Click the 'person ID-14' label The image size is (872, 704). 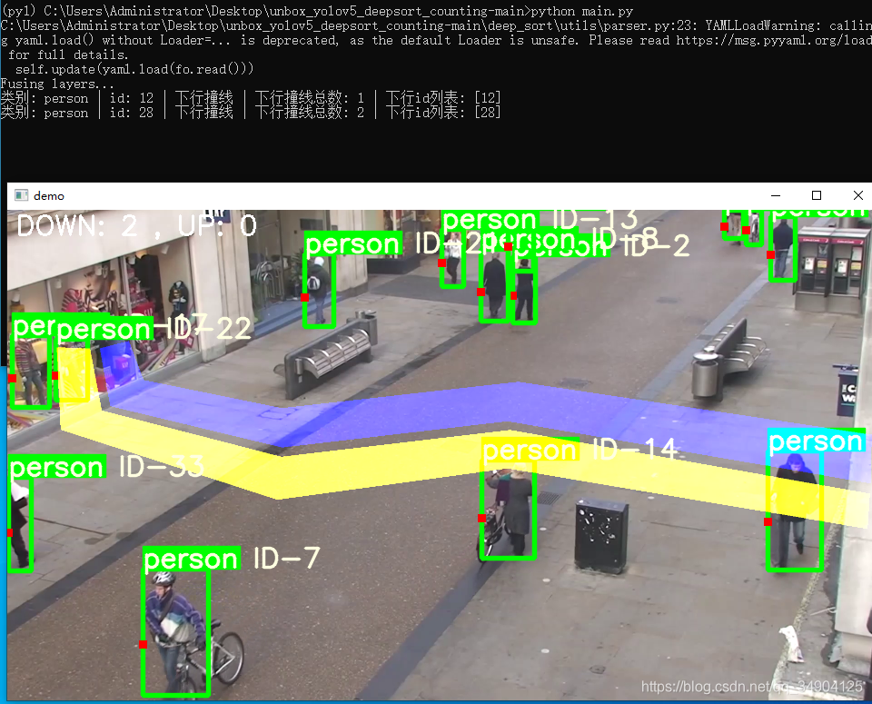click(580, 450)
